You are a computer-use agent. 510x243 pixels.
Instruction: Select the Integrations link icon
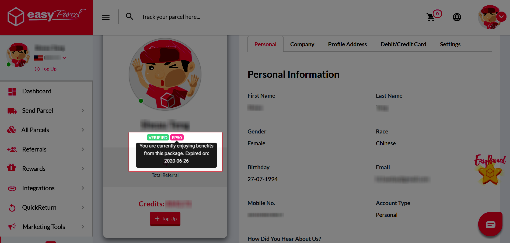[x=12, y=188]
